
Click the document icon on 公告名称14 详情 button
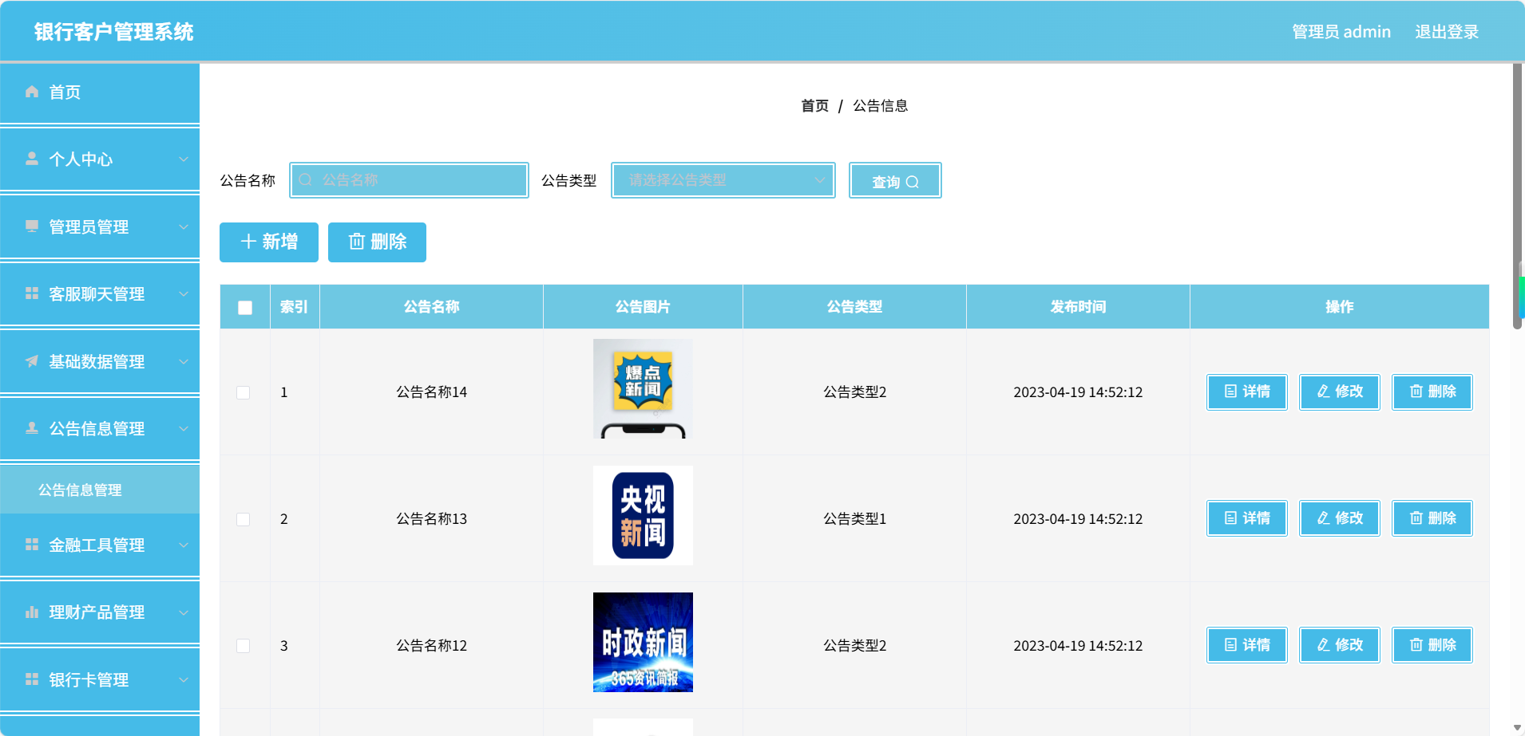1230,392
